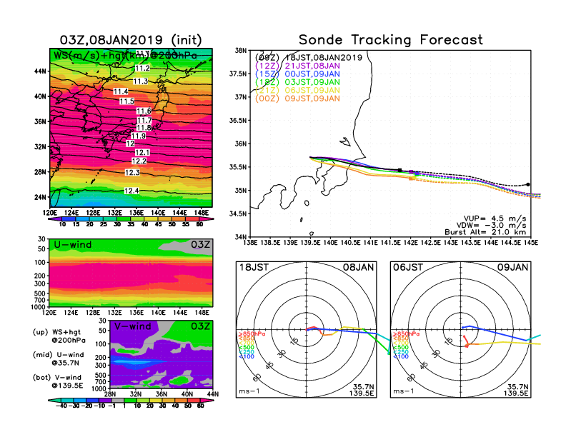Click the '142E' longitude label on track map
This screenshot has width=566, height=437.
[410, 243]
